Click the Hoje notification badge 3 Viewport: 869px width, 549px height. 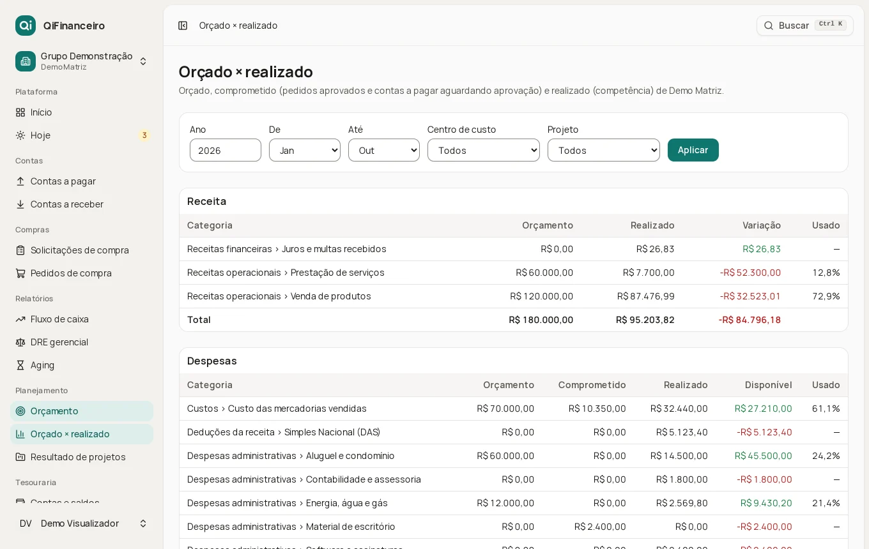click(x=144, y=135)
